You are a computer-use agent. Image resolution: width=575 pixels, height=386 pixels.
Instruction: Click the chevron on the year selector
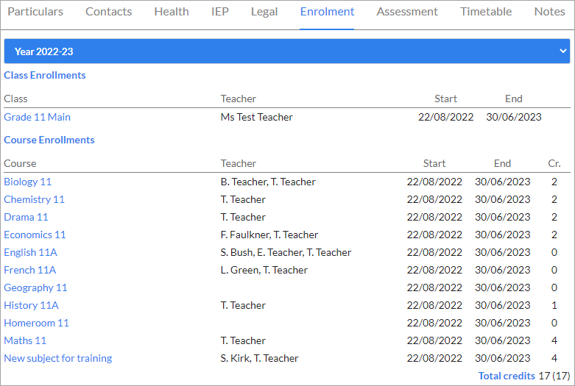point(563,51)
